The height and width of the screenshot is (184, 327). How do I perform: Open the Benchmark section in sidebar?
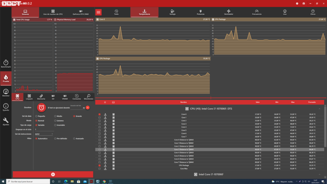click(x=6, y=64)
